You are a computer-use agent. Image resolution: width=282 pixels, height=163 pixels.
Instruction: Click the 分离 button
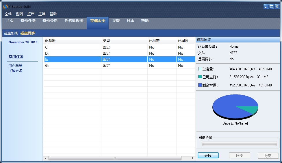(268, 155)
